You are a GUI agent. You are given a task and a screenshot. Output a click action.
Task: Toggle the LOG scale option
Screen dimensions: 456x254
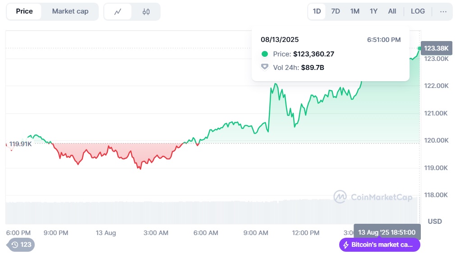pos(418,12)
